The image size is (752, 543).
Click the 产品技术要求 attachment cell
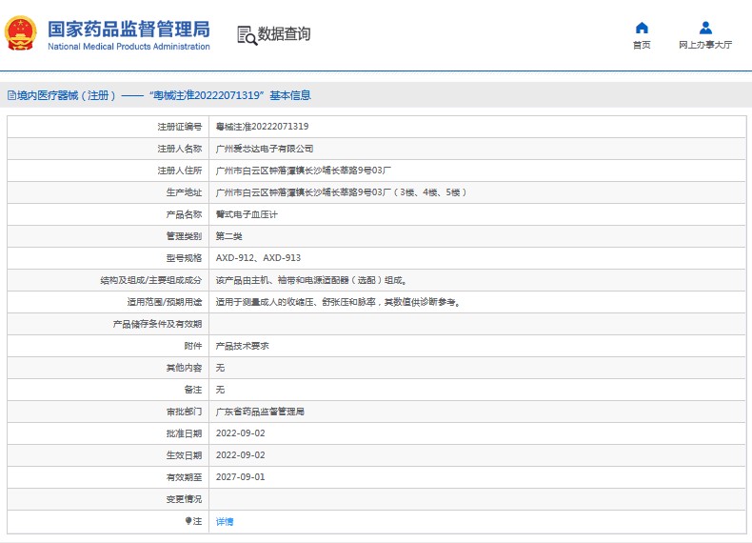[243, 346]
